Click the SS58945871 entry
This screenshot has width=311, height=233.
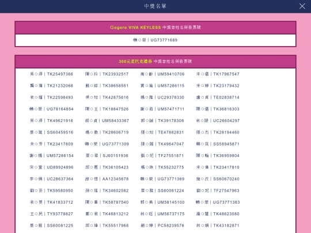coord(218,144)
